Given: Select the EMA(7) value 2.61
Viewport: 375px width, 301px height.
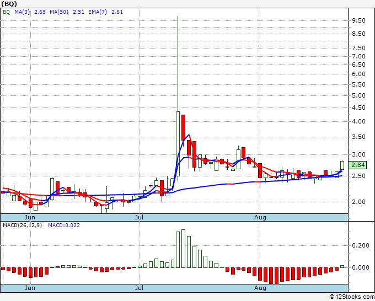Looking at the screenshot, I should tap(117, 12).
